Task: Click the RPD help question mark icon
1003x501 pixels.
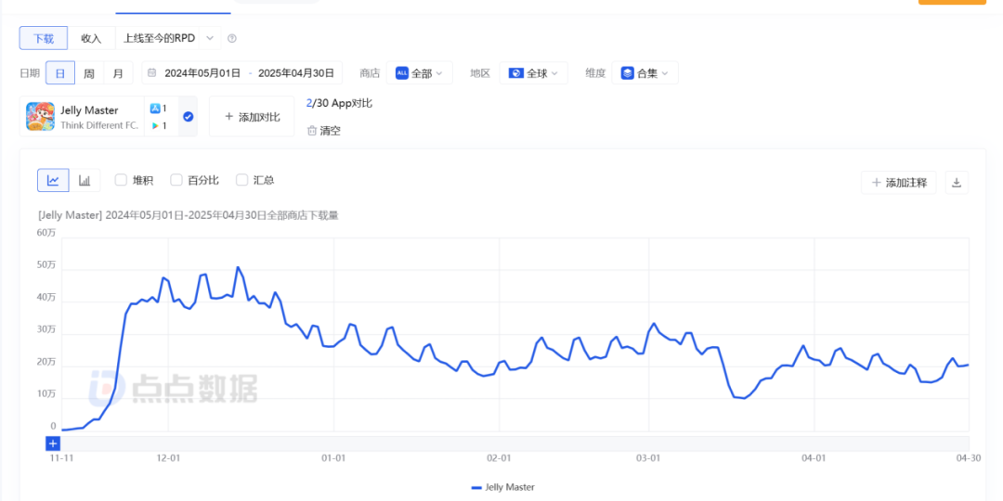Action: click(232, 38)
